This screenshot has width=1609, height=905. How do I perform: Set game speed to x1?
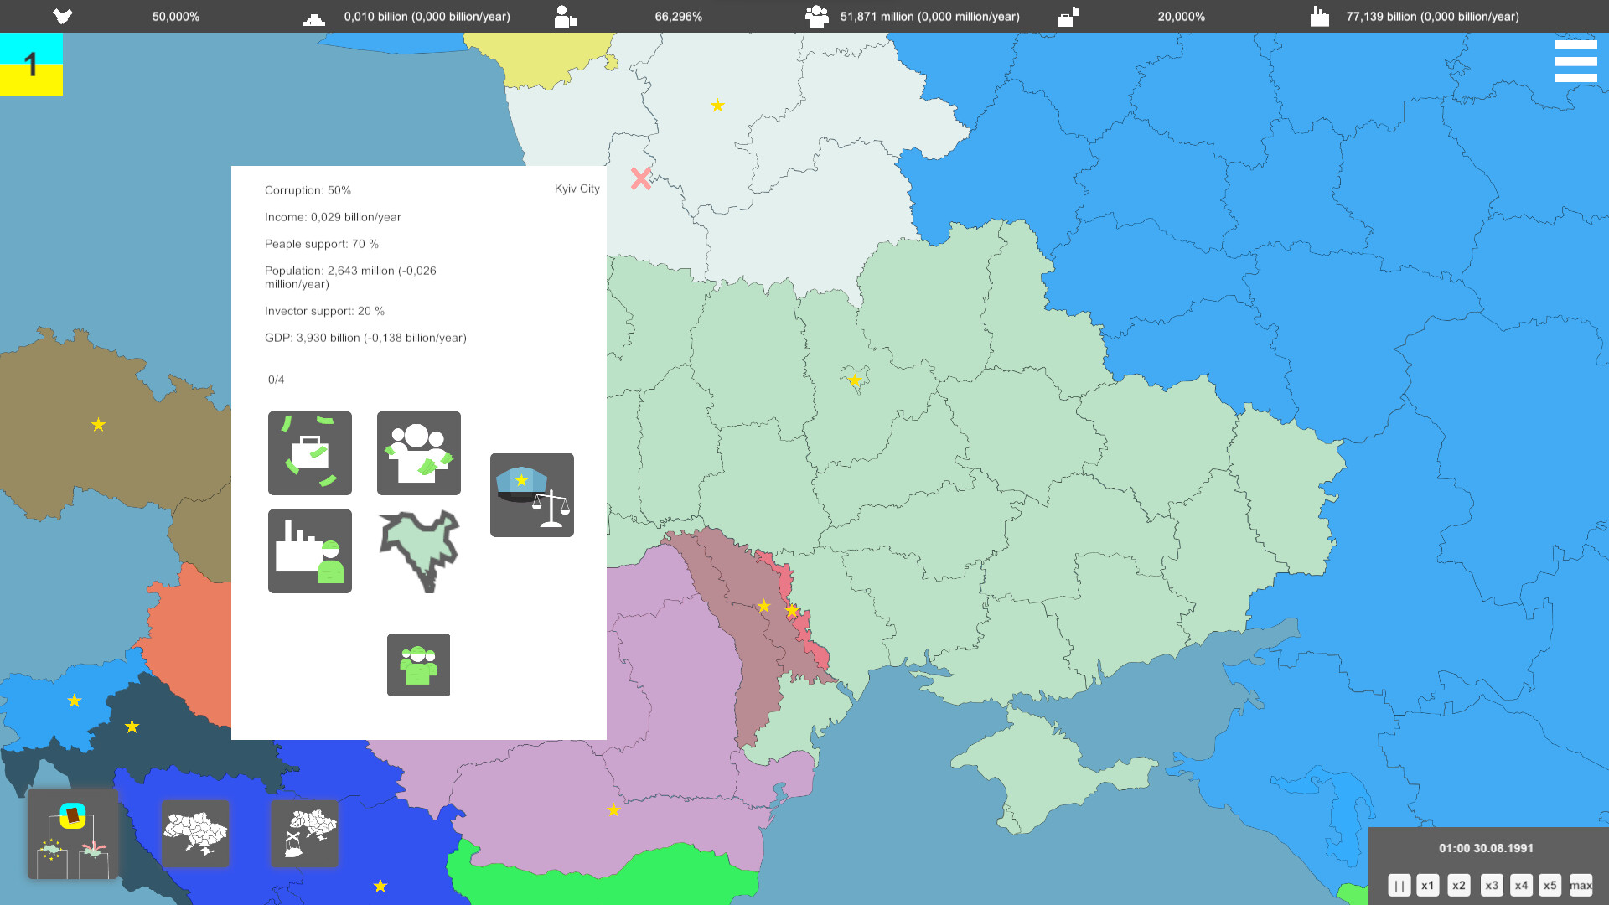[1428, 884]
